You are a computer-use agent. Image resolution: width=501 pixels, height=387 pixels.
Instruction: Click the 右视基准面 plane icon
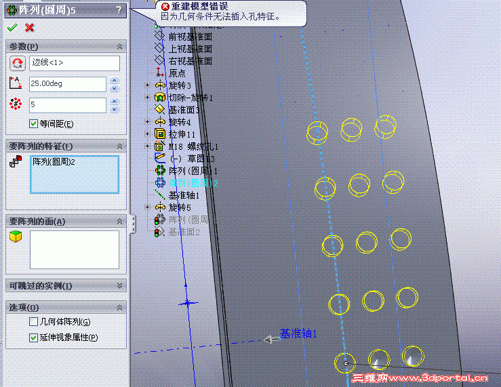159,60
